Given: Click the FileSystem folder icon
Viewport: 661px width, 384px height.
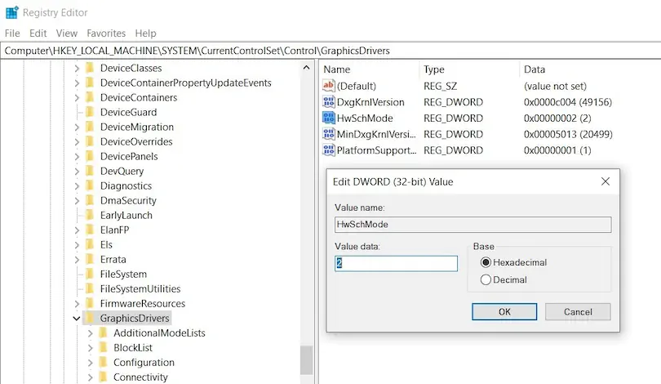Looking at the screenshot, I should pyautogui.click(x=90, y=274).
